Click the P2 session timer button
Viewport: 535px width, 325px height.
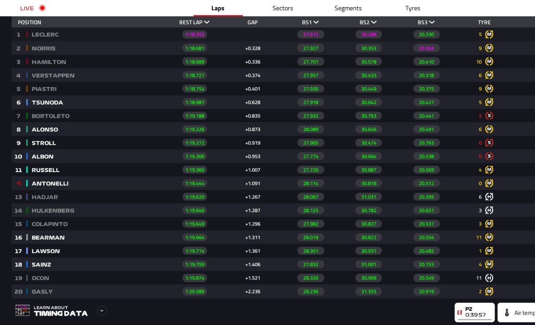coord(474,312)
